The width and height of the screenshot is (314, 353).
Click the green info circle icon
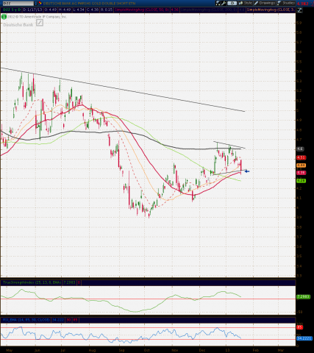[4, 17]
